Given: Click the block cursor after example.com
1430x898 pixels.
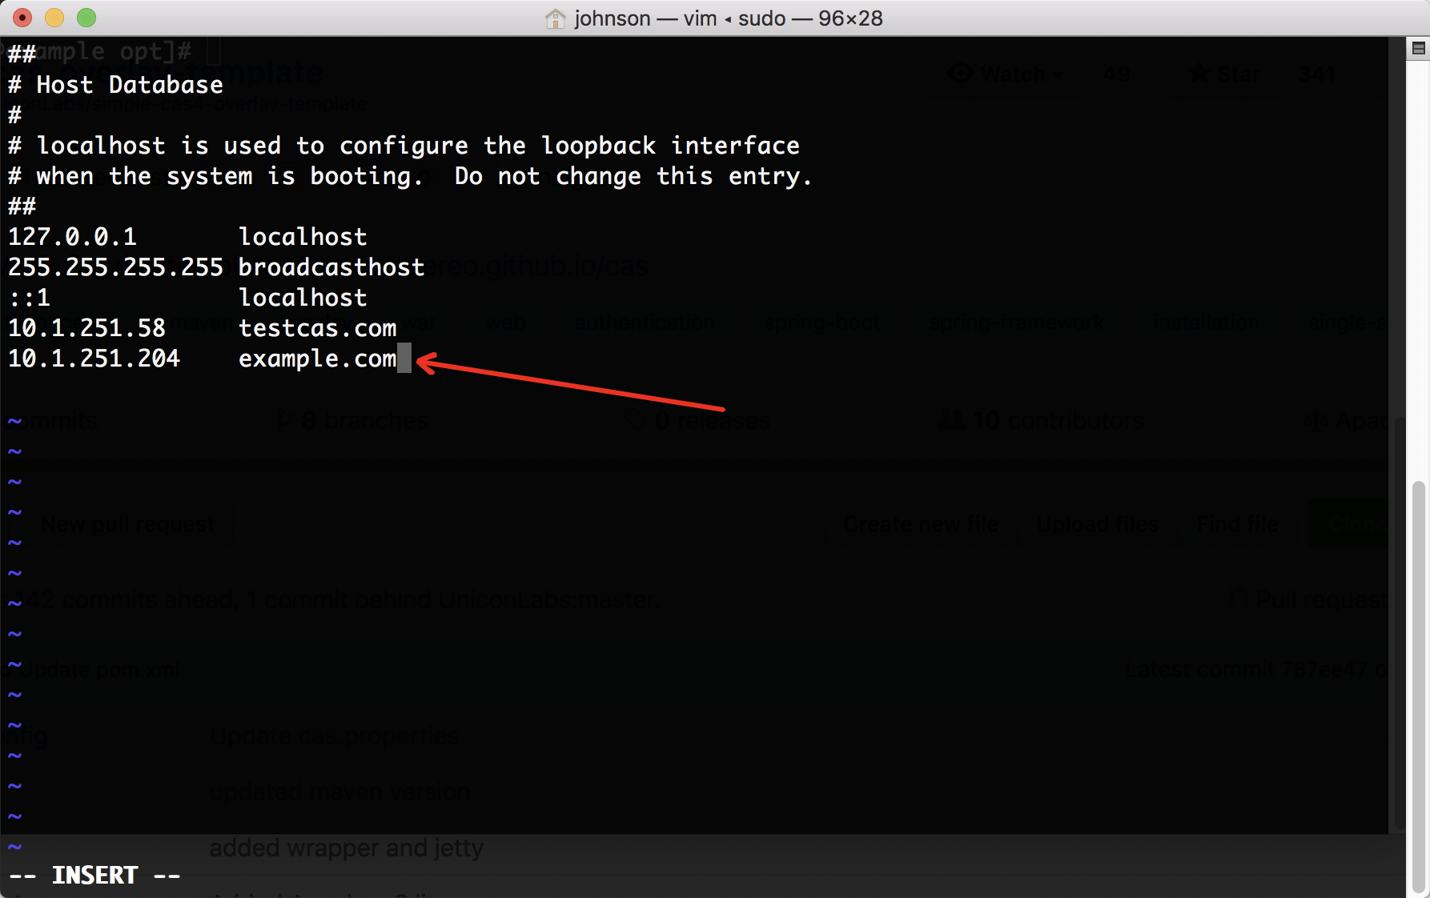Looking at the screenshot, I should [404, 359].
